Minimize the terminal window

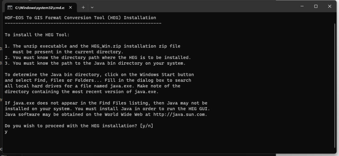coord(302,7)
